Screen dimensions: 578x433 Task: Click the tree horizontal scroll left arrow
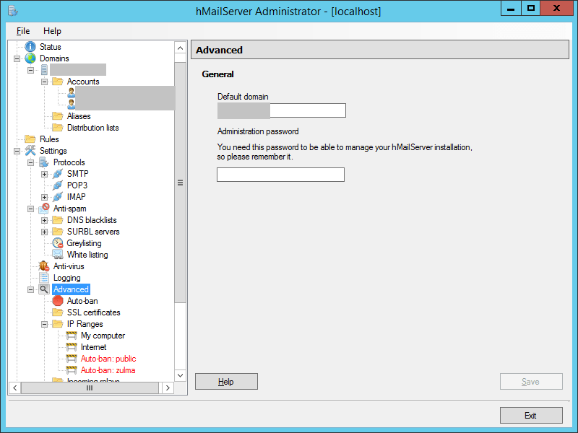[14, 388]
